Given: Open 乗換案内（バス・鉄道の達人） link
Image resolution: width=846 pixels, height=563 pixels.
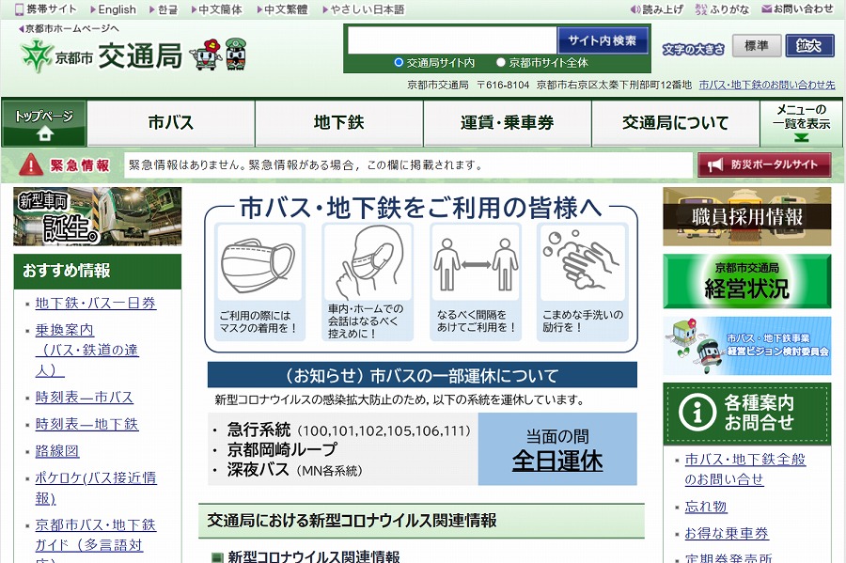Looking at the screenshot, I should (x=86, y=350).
